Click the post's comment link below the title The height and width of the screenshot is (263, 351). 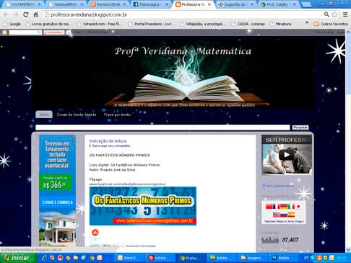110,146
